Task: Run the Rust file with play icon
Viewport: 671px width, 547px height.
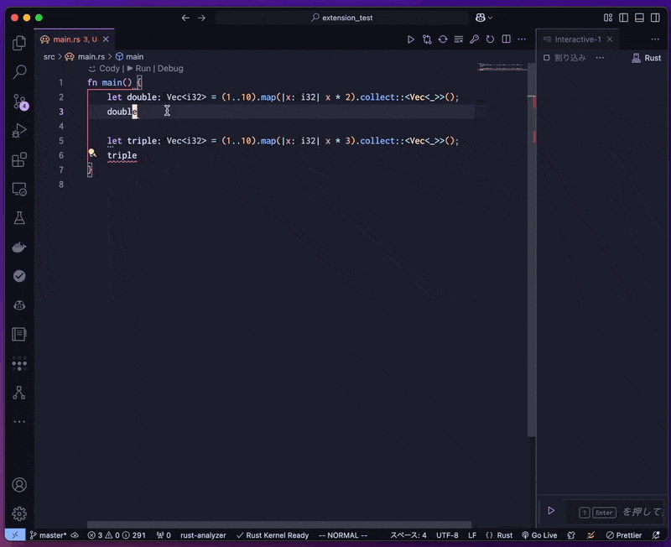Action: click(411, 39)
